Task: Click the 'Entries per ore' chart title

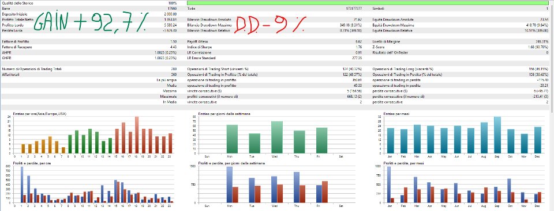Action: click(x=40, y=114)
